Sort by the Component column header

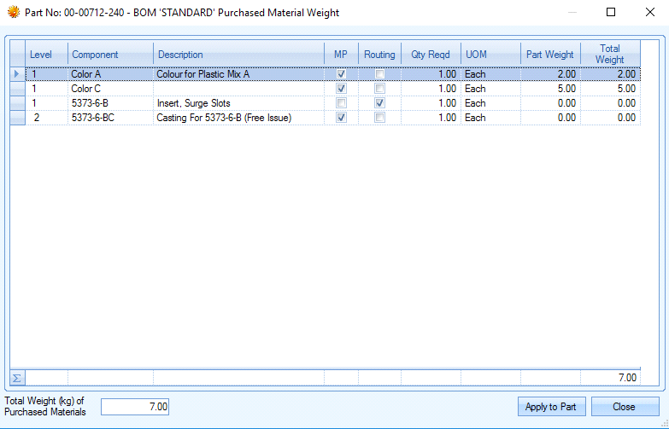(x=110, y=55)
